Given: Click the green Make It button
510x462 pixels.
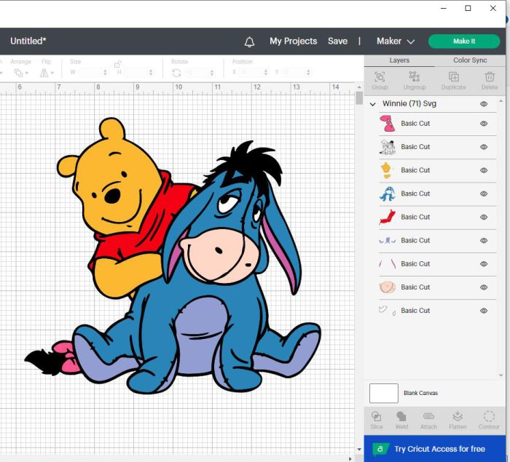Looking at the screenshot, I should pyautogui.click(x=464, y=41).
